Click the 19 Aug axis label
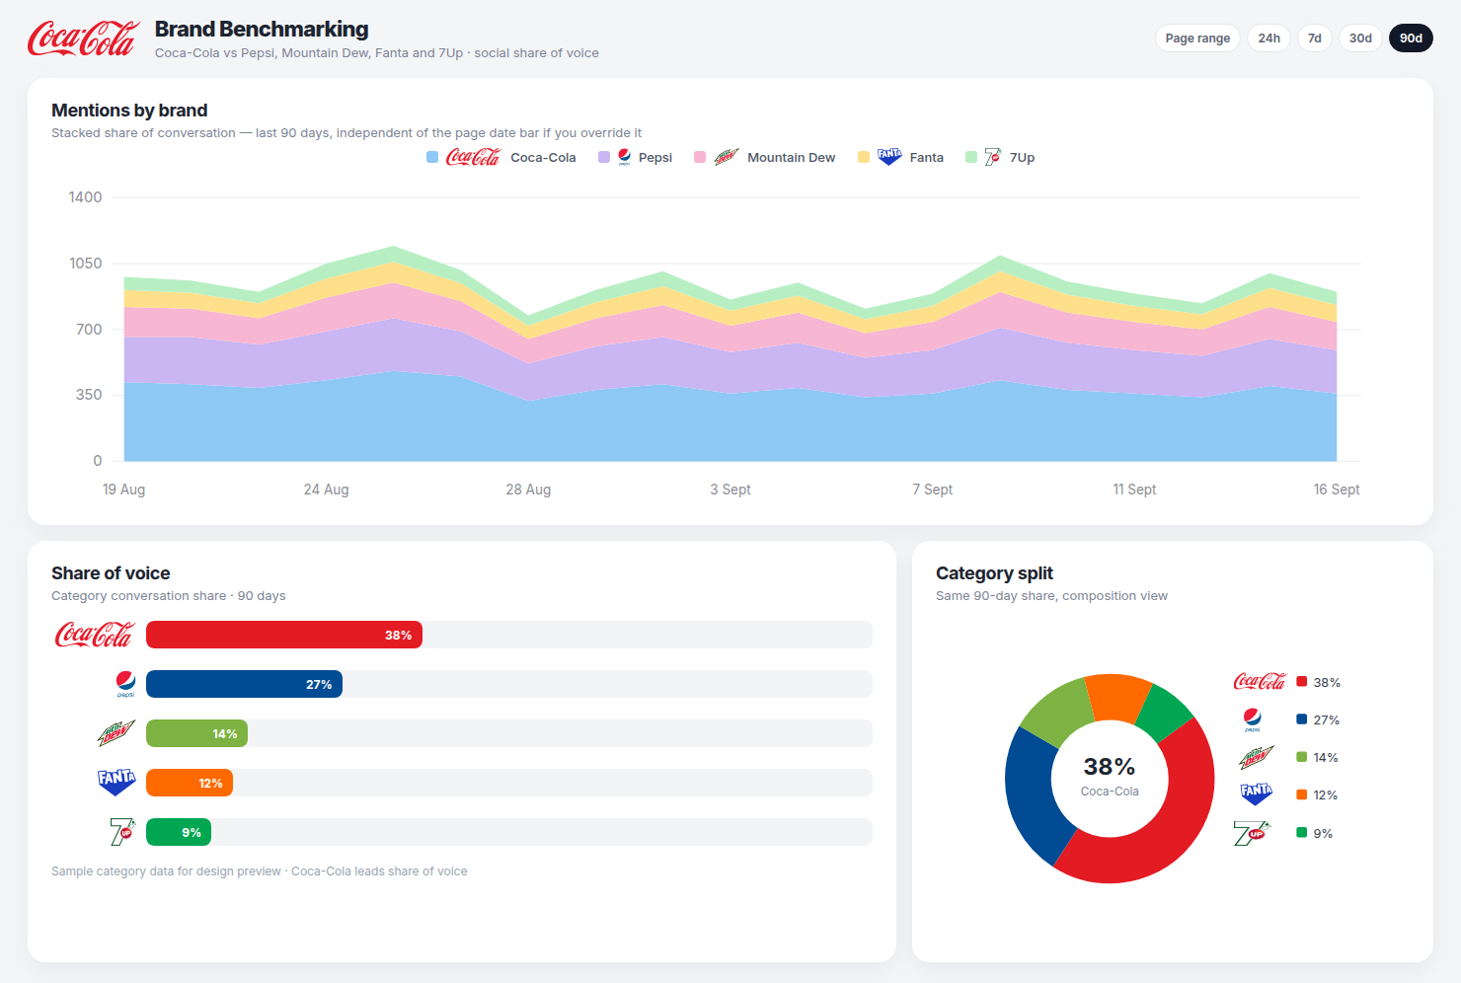 click(123, 490)
